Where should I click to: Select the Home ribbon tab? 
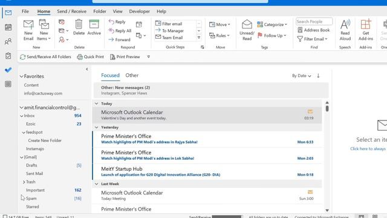[44, 12]
